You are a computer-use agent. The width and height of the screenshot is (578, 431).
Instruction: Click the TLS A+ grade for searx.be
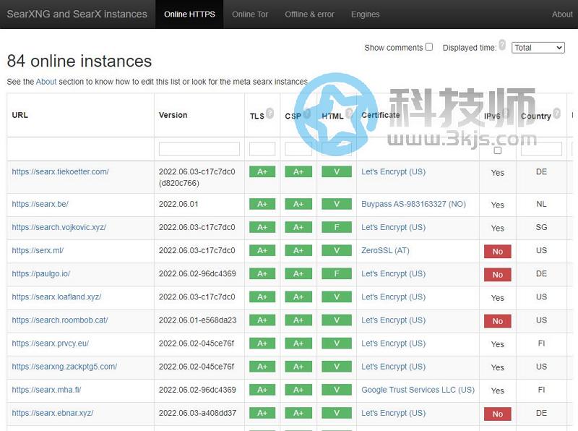pos(262,204)
